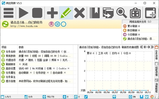Select the 请点击[添加]按钮 entry in the related tasks list
This screenshot has width=159, height=99.
(x=140, y=39)
